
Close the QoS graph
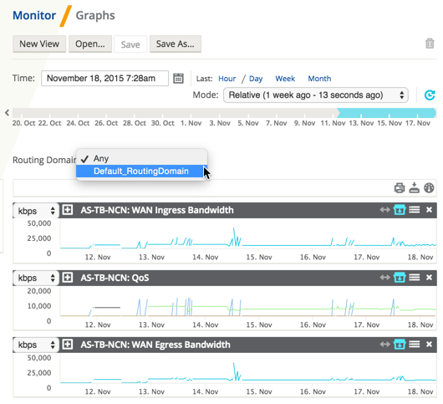(x=429, y=278)
